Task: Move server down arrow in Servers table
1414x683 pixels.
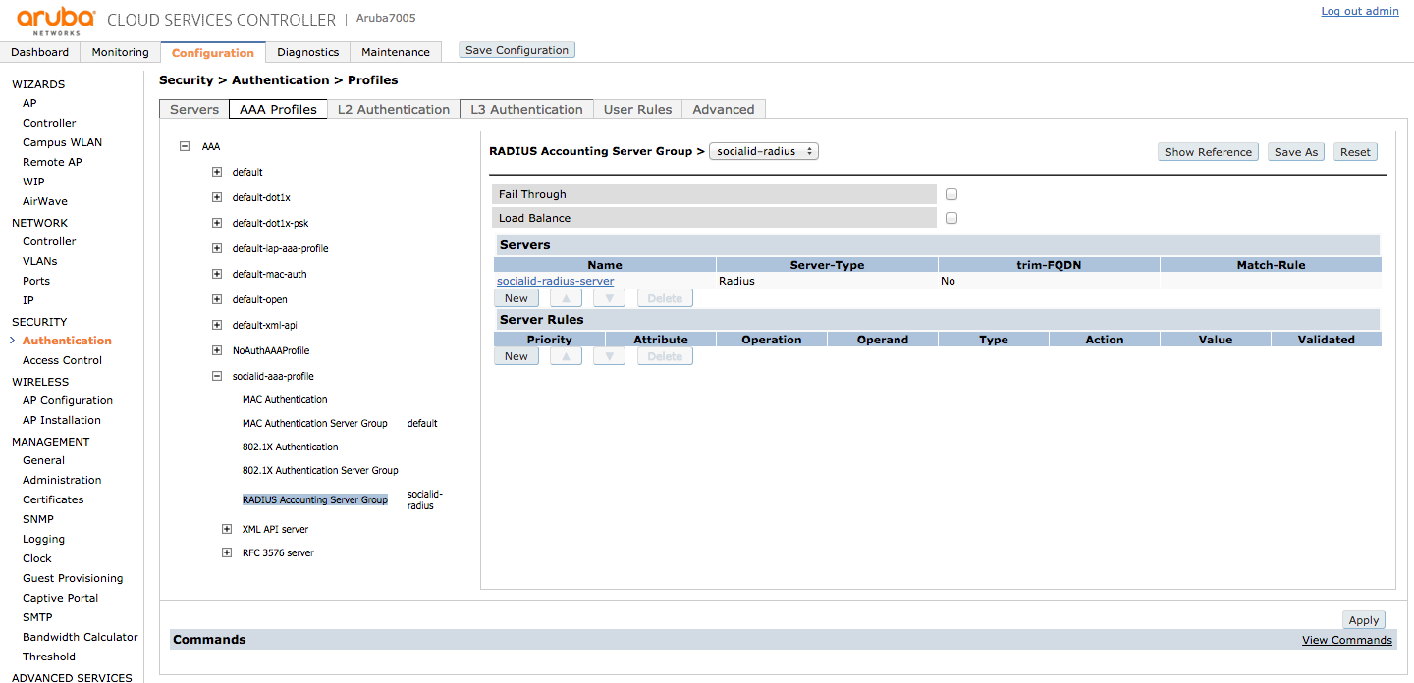Action: [609, 298]
